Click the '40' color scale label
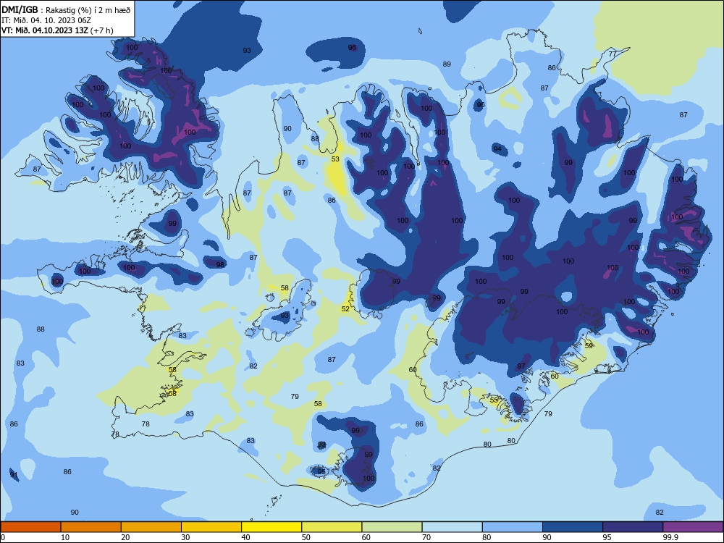Image resolution: width=724 pixels, height=543 pixels. (x=245, y=537)
